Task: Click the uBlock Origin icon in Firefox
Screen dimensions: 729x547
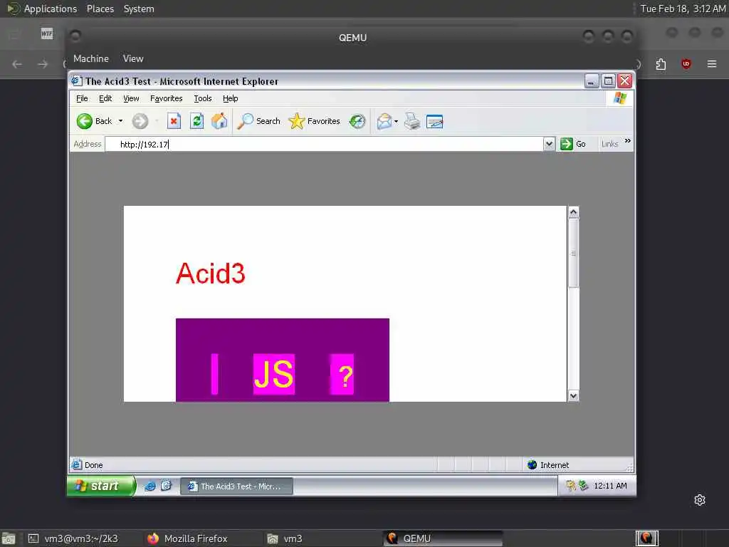Action: tap(686, 63)
